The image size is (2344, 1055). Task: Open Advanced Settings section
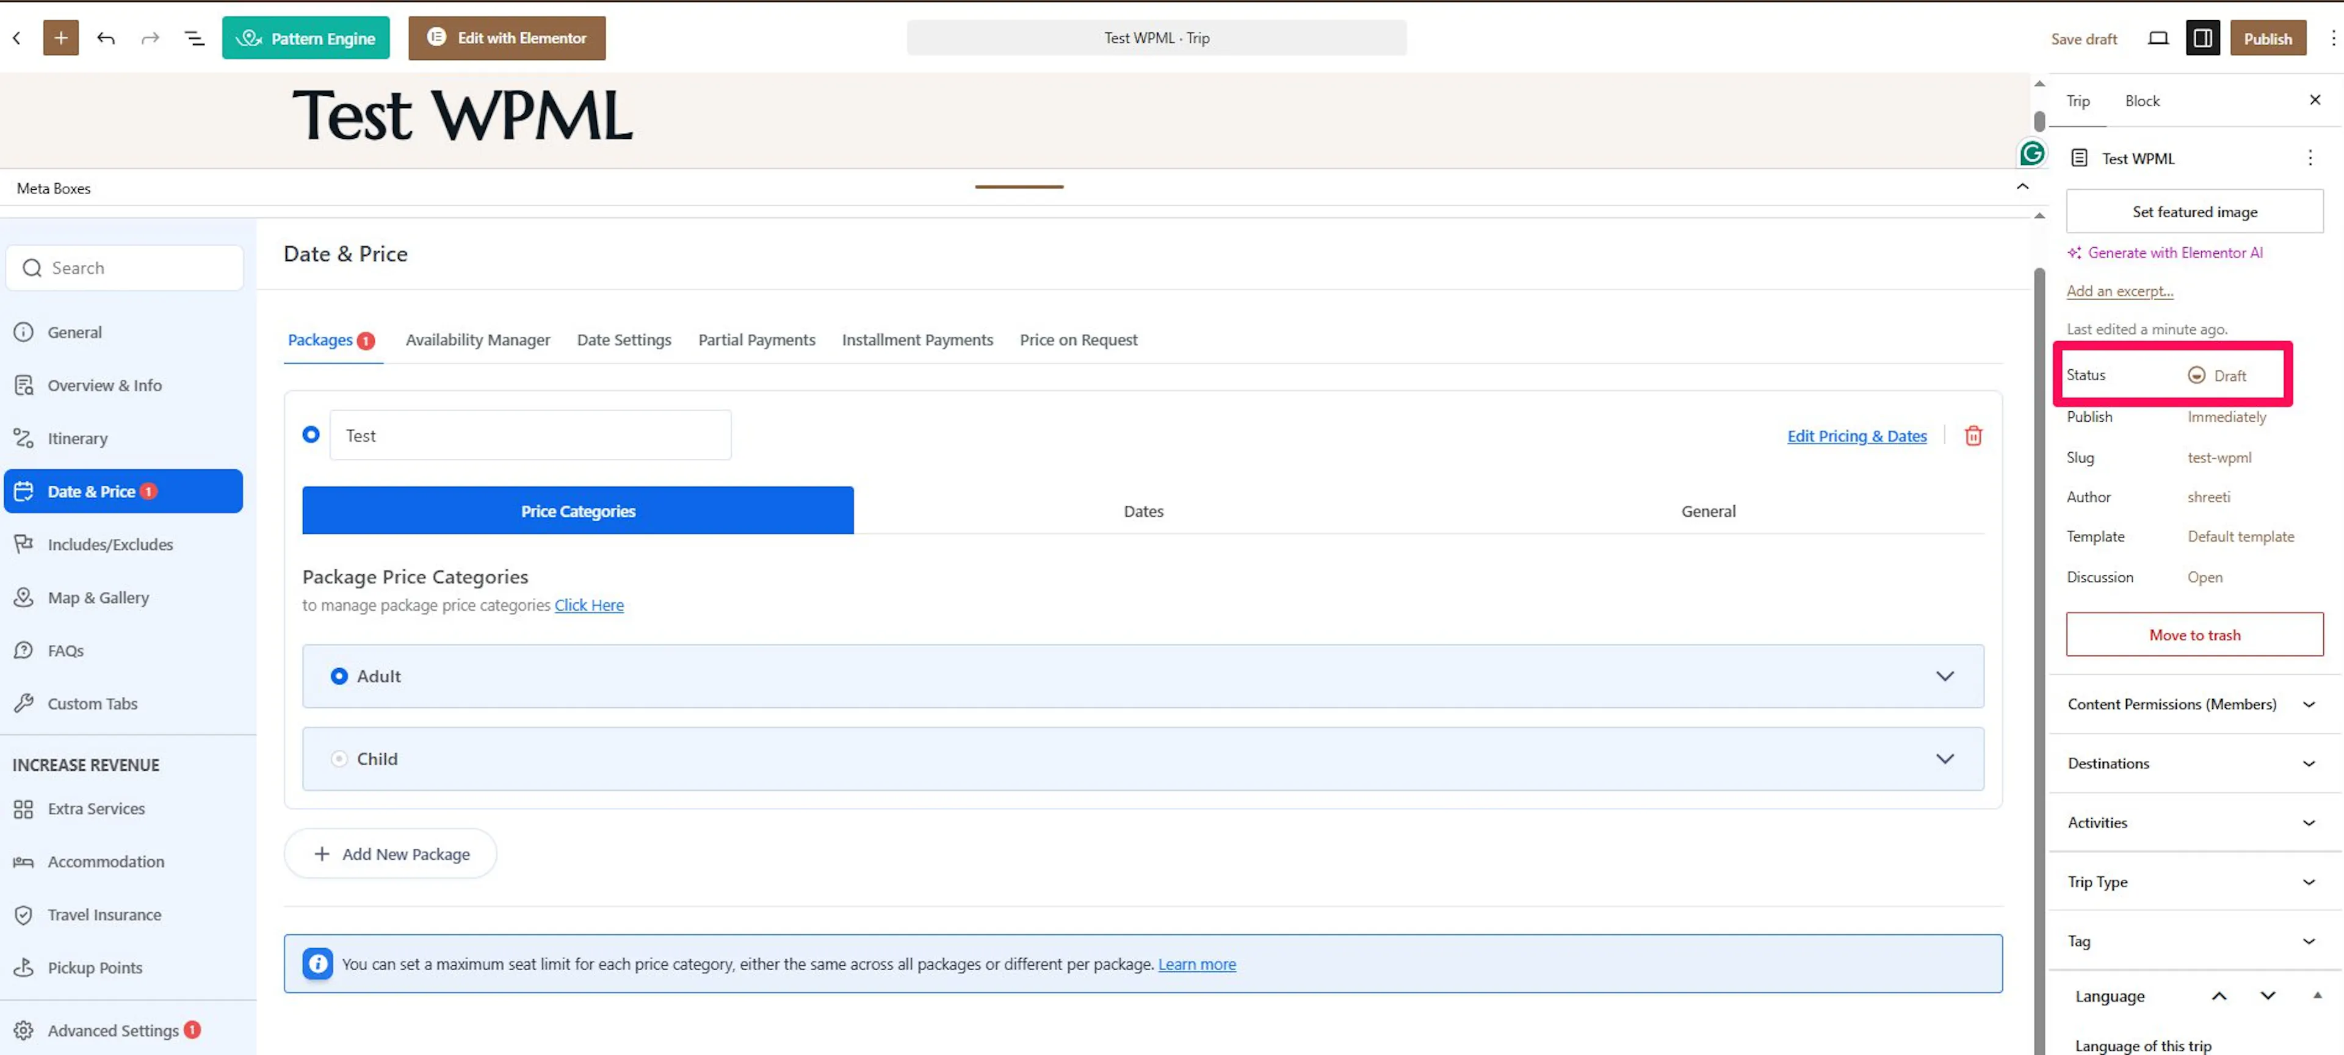(x=124, y=1031)
